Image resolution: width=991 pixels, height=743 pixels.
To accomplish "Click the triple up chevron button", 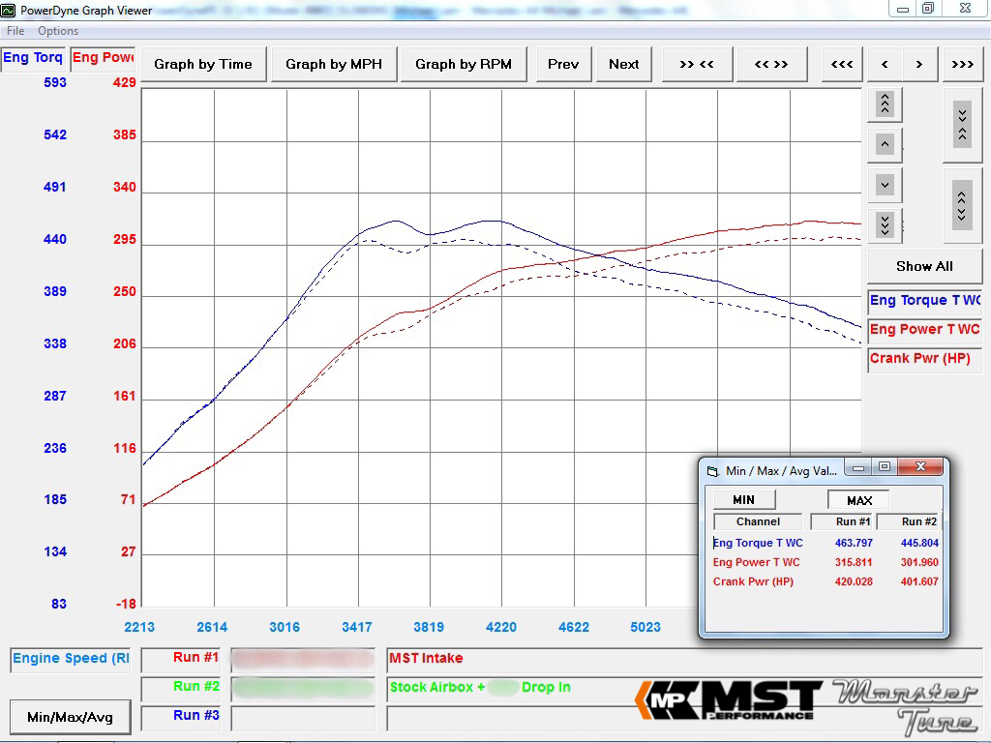I will [x=885, y=104].
